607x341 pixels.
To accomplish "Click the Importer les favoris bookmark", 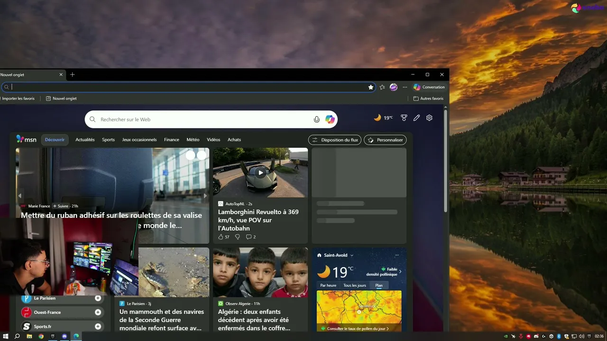I will tap(17, 99).
